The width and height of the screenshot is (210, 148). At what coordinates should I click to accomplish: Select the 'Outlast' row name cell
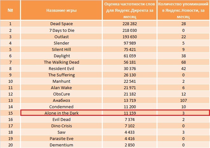click(x=61, y=37)
